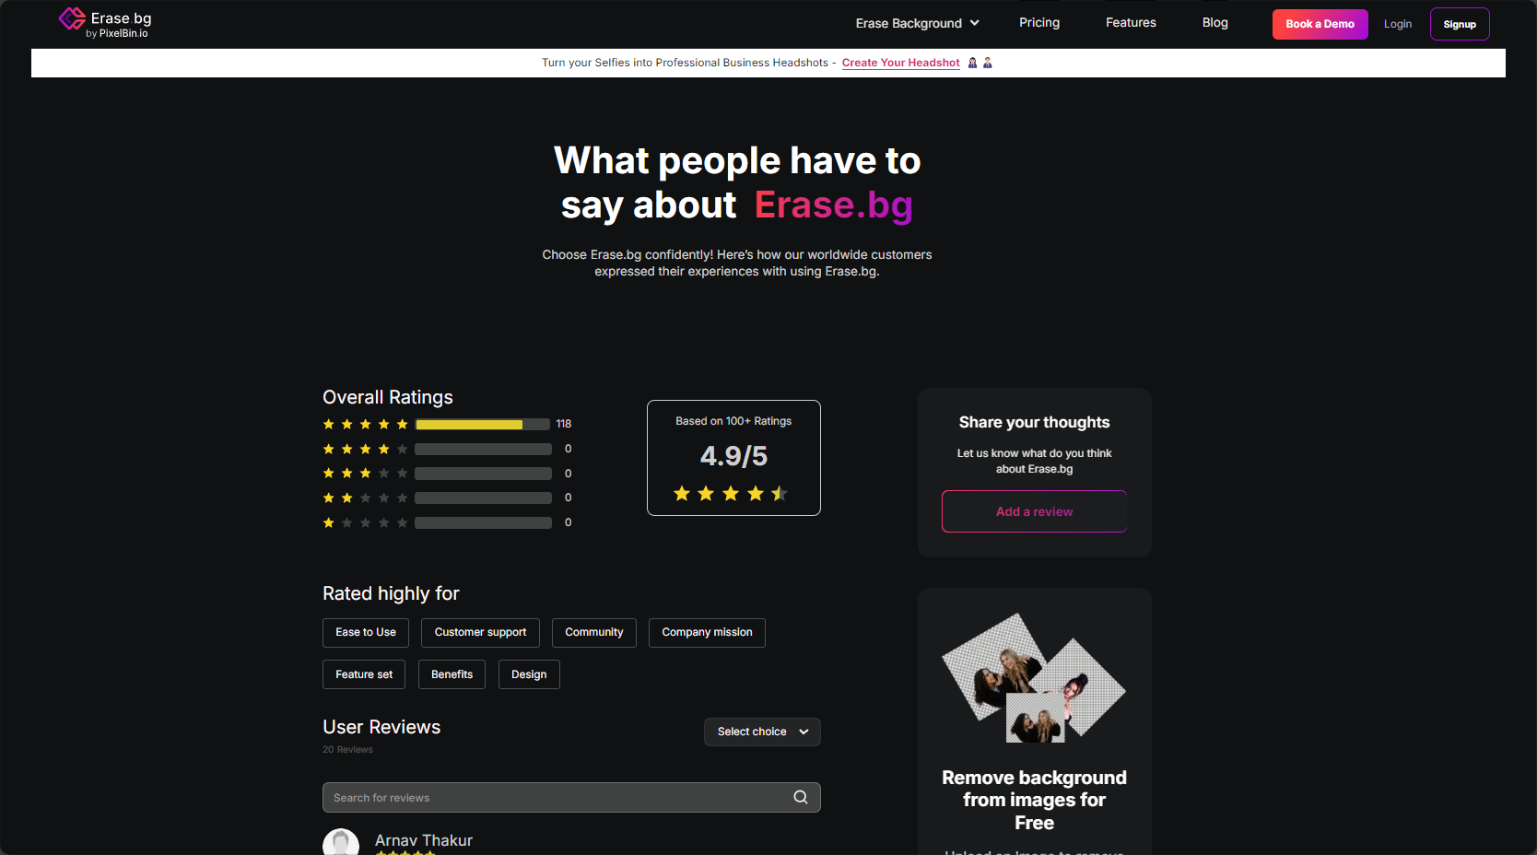Click the 4.9/5 rating stars
1537x855 pixels.
coord(731,494)
